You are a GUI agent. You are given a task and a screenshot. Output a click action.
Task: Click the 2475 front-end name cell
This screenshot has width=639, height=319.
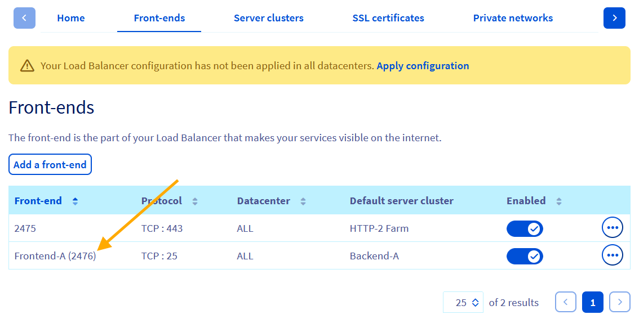25,228
